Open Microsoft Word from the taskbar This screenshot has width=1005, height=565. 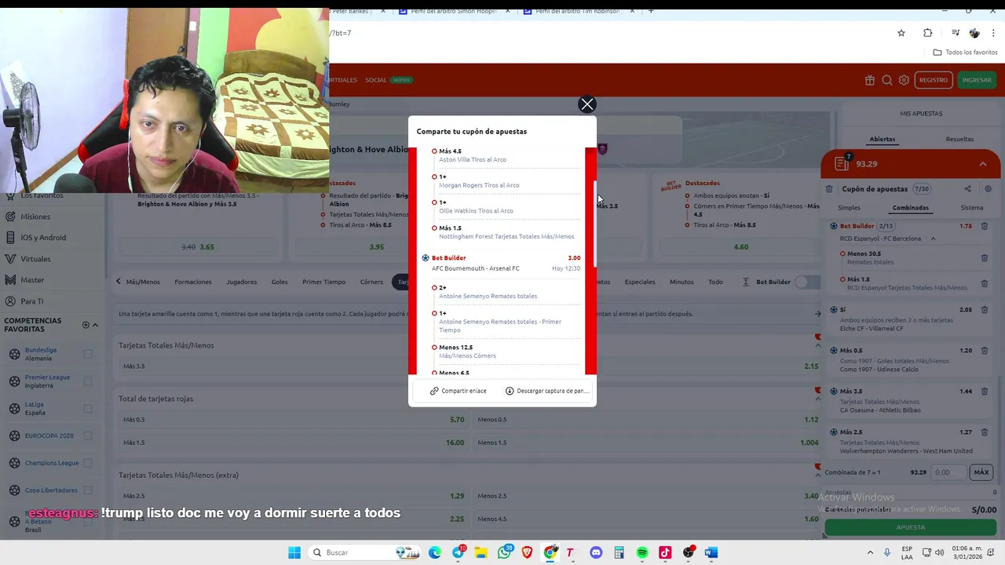[x=711, y=552]
